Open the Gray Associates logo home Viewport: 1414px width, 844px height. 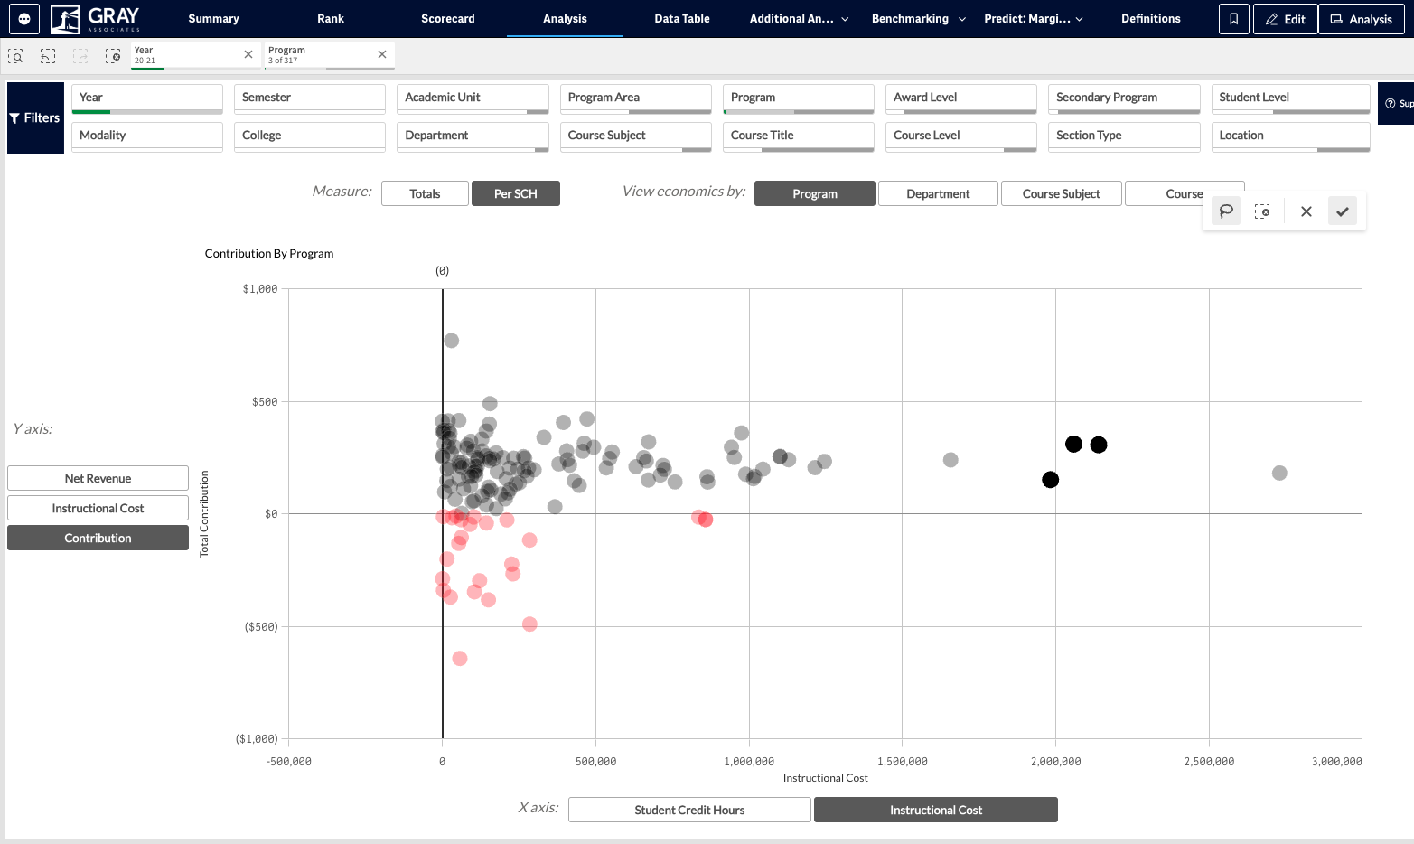[x=95, y=18]
